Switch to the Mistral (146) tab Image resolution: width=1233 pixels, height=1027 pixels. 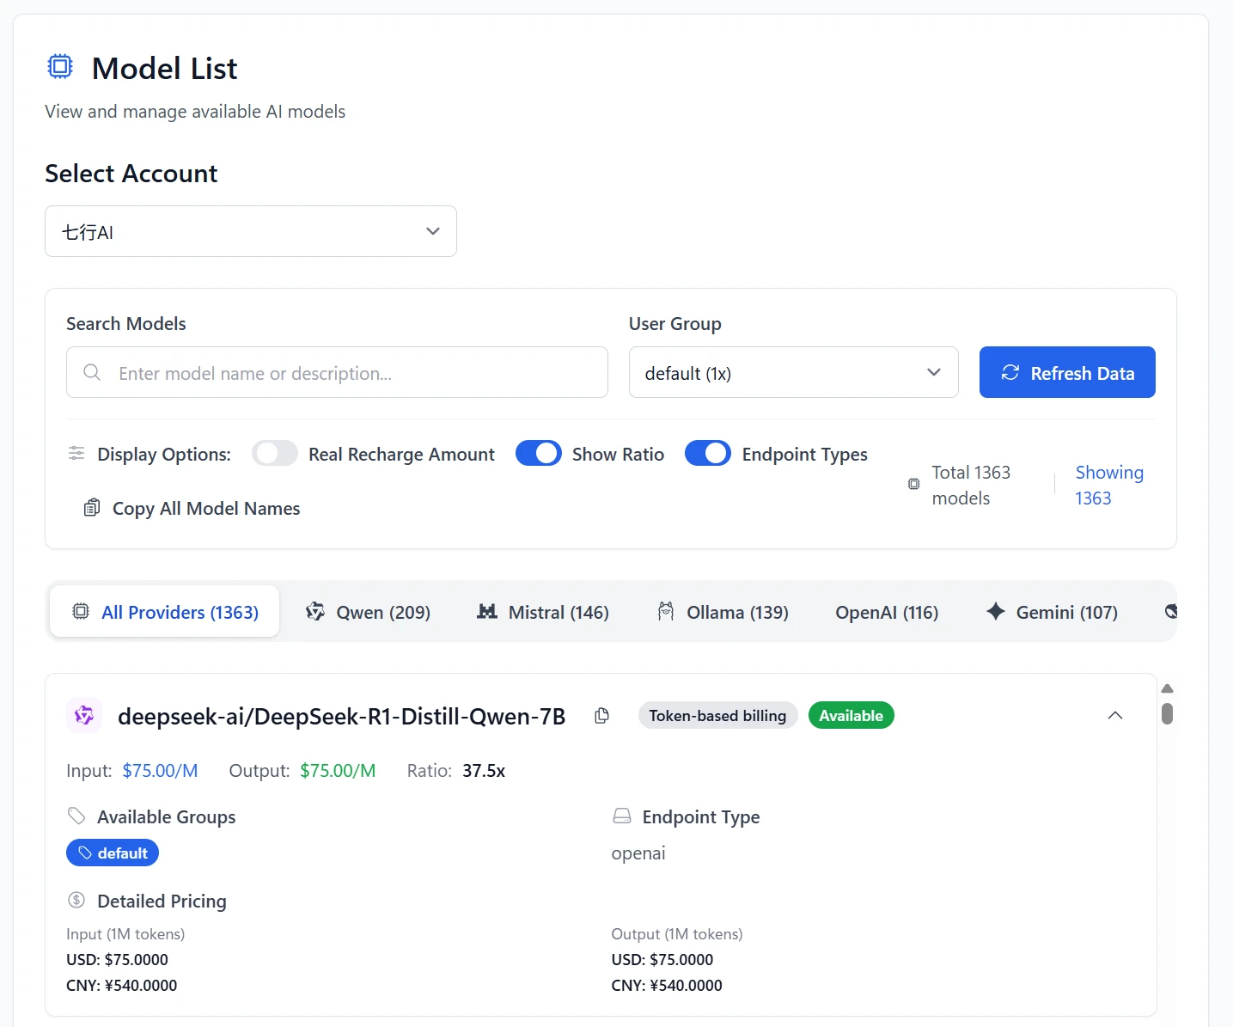pos(543,611)
